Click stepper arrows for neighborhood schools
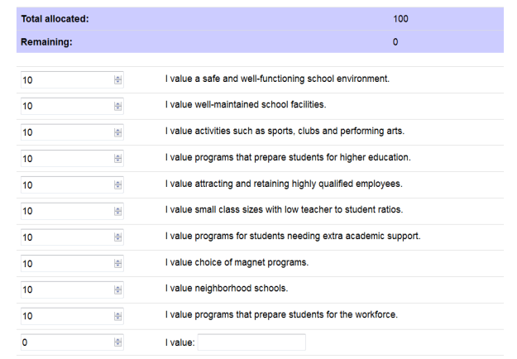This screenshot has width=517, height=359. 117,290
